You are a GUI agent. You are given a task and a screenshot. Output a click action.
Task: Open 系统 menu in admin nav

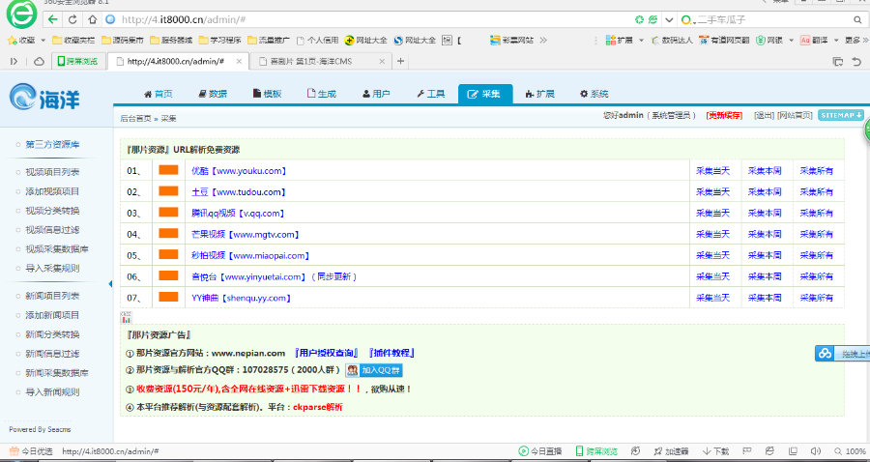pyautogui.click(x=594, y=94)
